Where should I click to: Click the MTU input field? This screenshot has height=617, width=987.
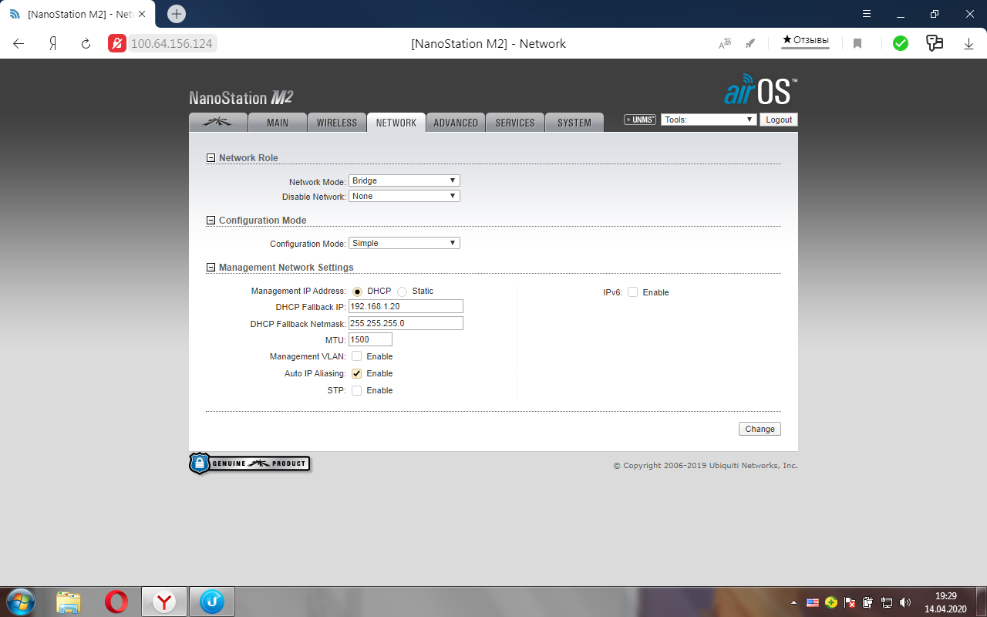(370, 339)
